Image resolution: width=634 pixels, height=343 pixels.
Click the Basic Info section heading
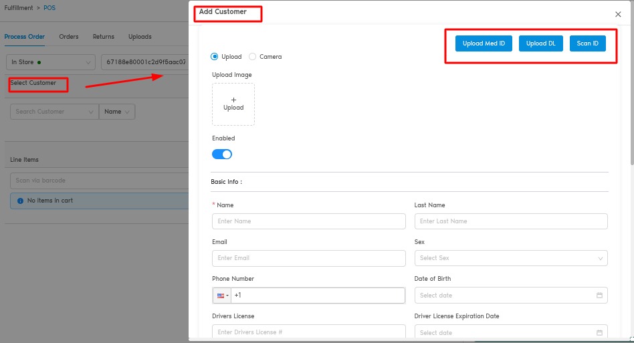pos(227,182)
